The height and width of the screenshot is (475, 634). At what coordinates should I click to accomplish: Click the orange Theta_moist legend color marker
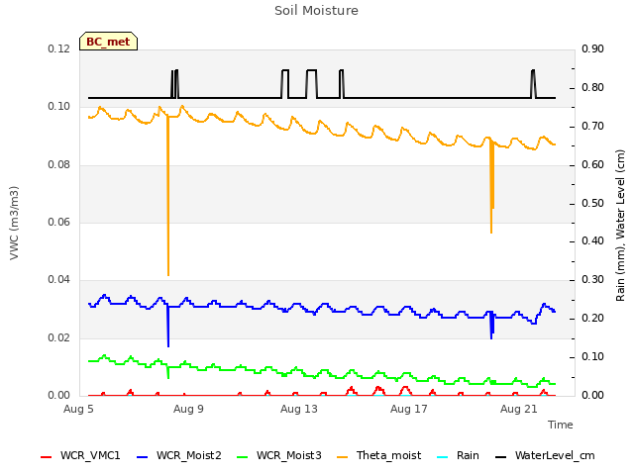click(343, 457)
